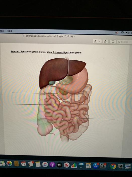Launch Keynote from the dock
132x177 pixels.
(x=81, y=165)
